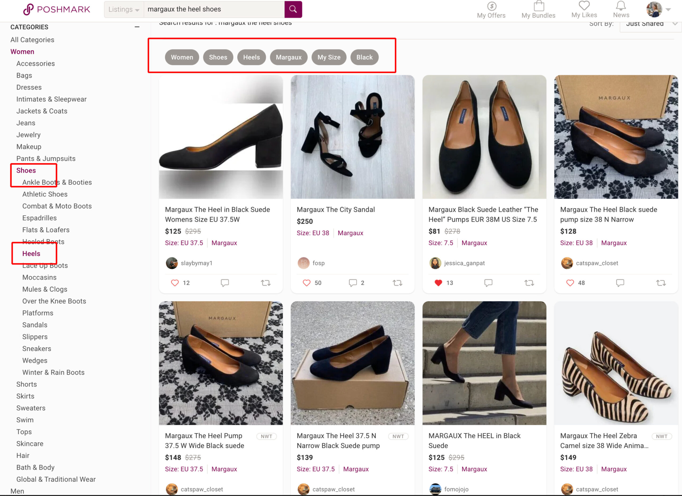682x496 pixels.
Task: Open comments on fosp City Sandal listing
Action: [353, 283]
